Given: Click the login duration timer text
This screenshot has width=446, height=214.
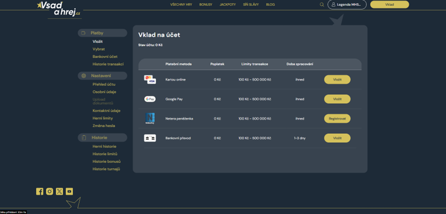Looking at the screenshot, I should [13, 212].
